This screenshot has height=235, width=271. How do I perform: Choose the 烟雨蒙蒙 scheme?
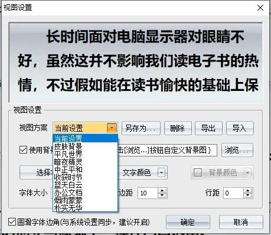point(85,200)
